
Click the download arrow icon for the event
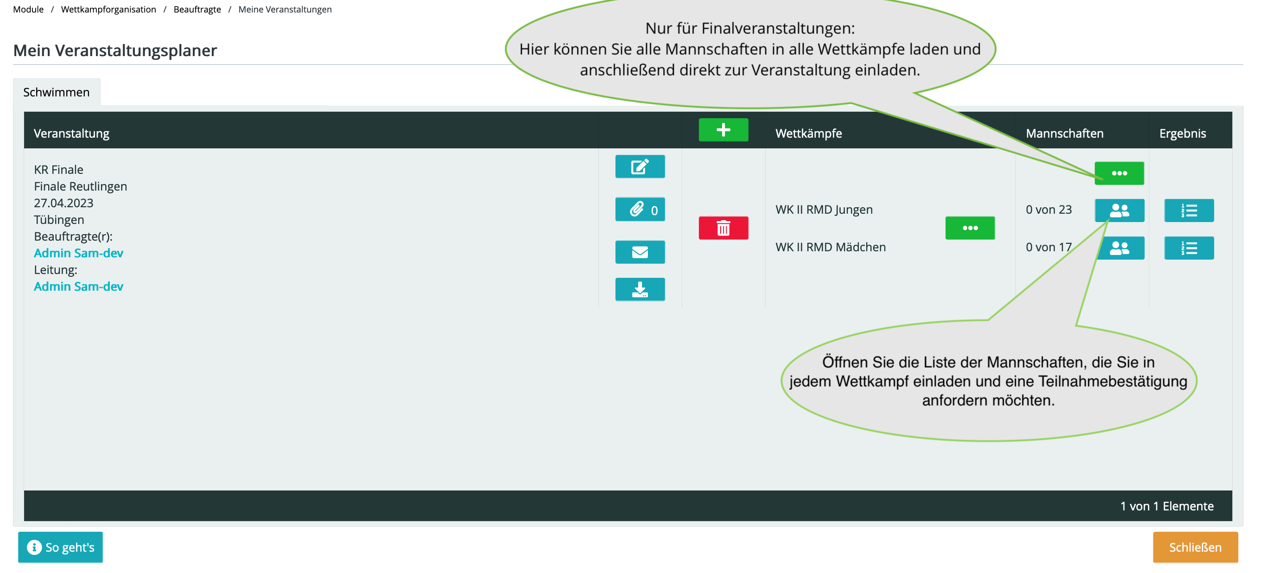tap(640, 289)
